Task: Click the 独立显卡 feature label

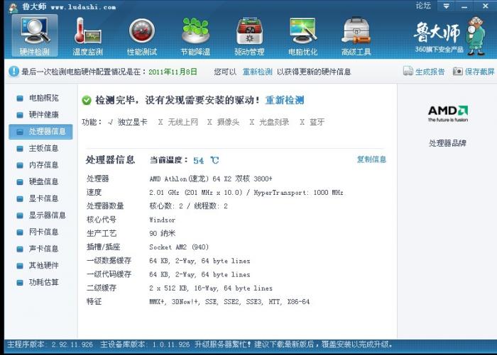Action: [x=132, y=122]
